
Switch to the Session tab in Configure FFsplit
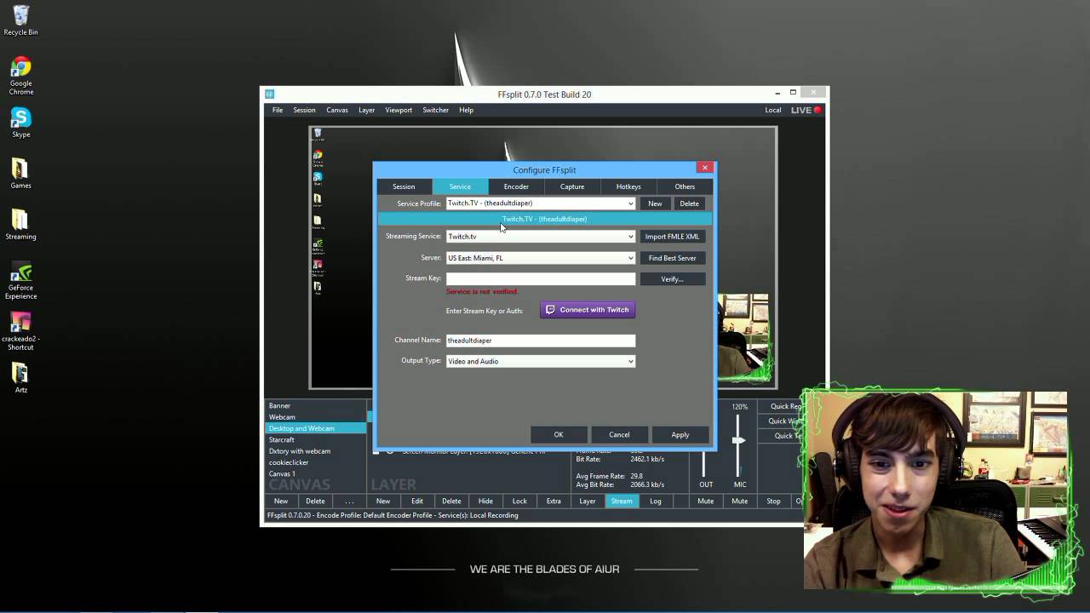(x=404, y=186)
